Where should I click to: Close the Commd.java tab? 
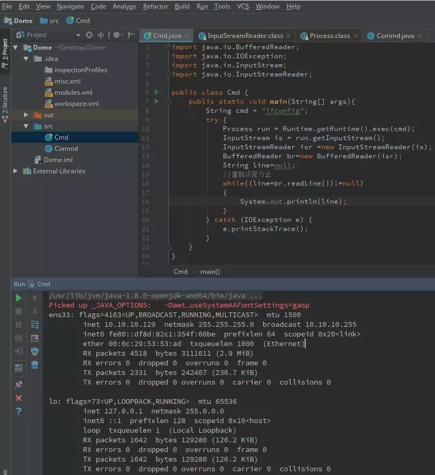(x=420, y=36)
